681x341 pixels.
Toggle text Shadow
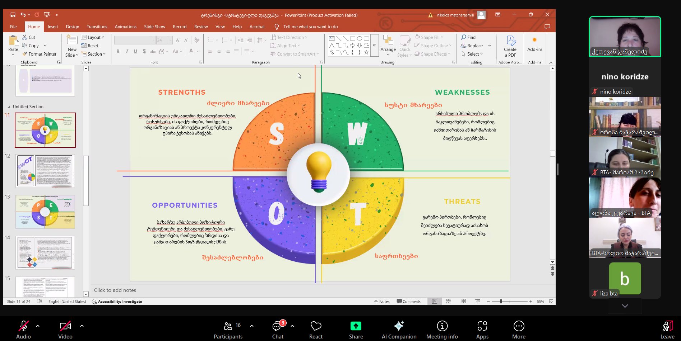click(x=144, y=51)
